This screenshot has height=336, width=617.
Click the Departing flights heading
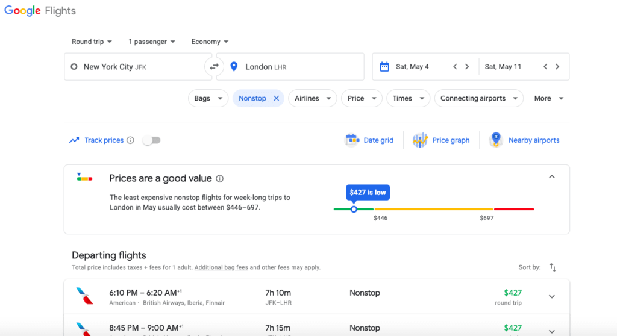coord(109,255)
